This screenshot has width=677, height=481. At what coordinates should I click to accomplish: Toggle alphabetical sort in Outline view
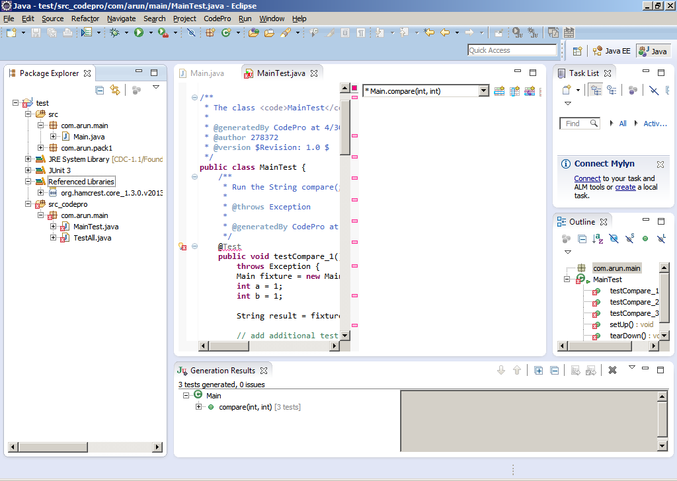click(598, 239)
